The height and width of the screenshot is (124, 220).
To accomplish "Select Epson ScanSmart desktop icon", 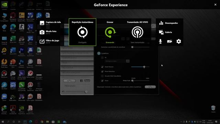I will click(x=30, y=52).
